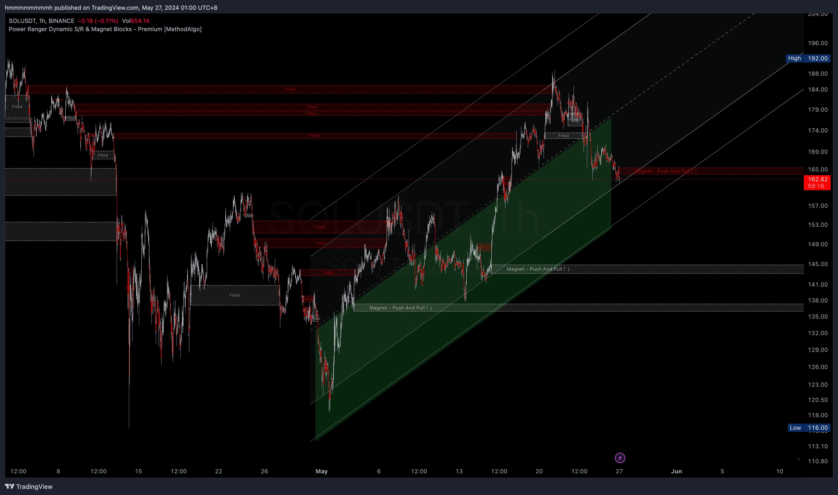Click the May label on time axis

(321, 471)
